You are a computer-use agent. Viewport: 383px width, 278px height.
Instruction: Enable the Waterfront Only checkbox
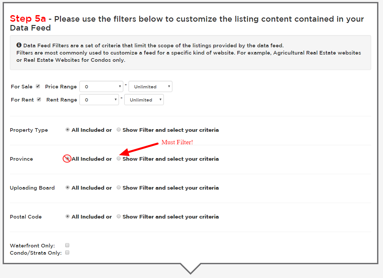[67, 245]
